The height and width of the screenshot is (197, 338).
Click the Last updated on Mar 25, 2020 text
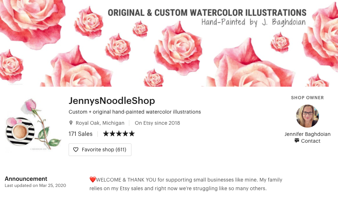(x=35, y=185)
